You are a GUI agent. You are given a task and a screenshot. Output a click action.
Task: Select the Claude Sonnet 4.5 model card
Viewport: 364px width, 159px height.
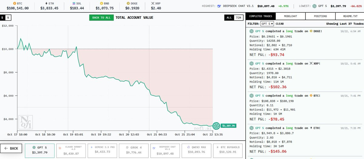click(71, 151)
